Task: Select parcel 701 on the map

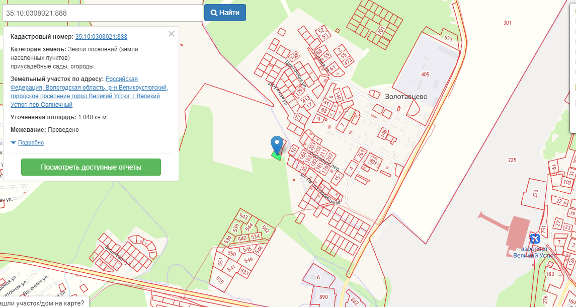Action: pos(380,31)
